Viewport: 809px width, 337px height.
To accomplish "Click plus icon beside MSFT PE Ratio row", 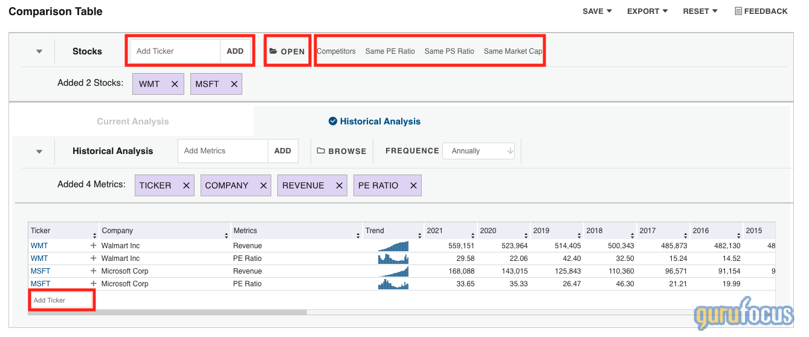I will click(94, 284).
